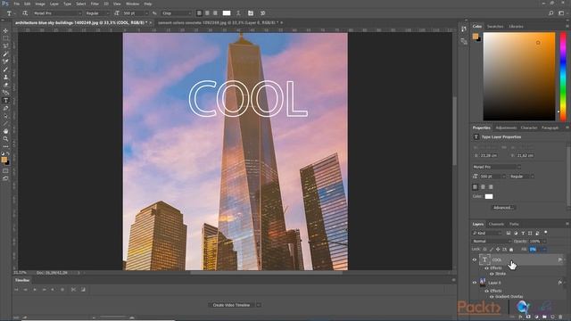Select the Eyedropper tool
Viewport: 571px width, 321px height.
point(5,53)
